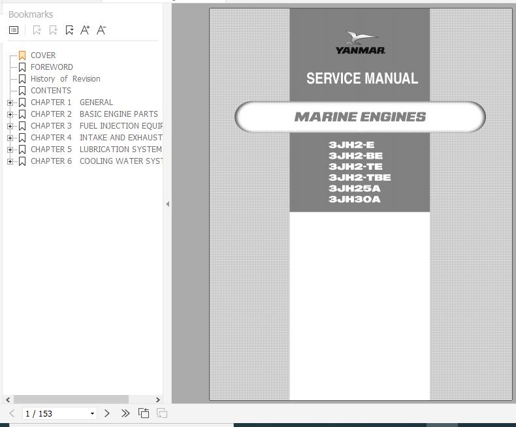Click bookmarks panel scroll right arrow
516x427 pixels.
(158, 400)
